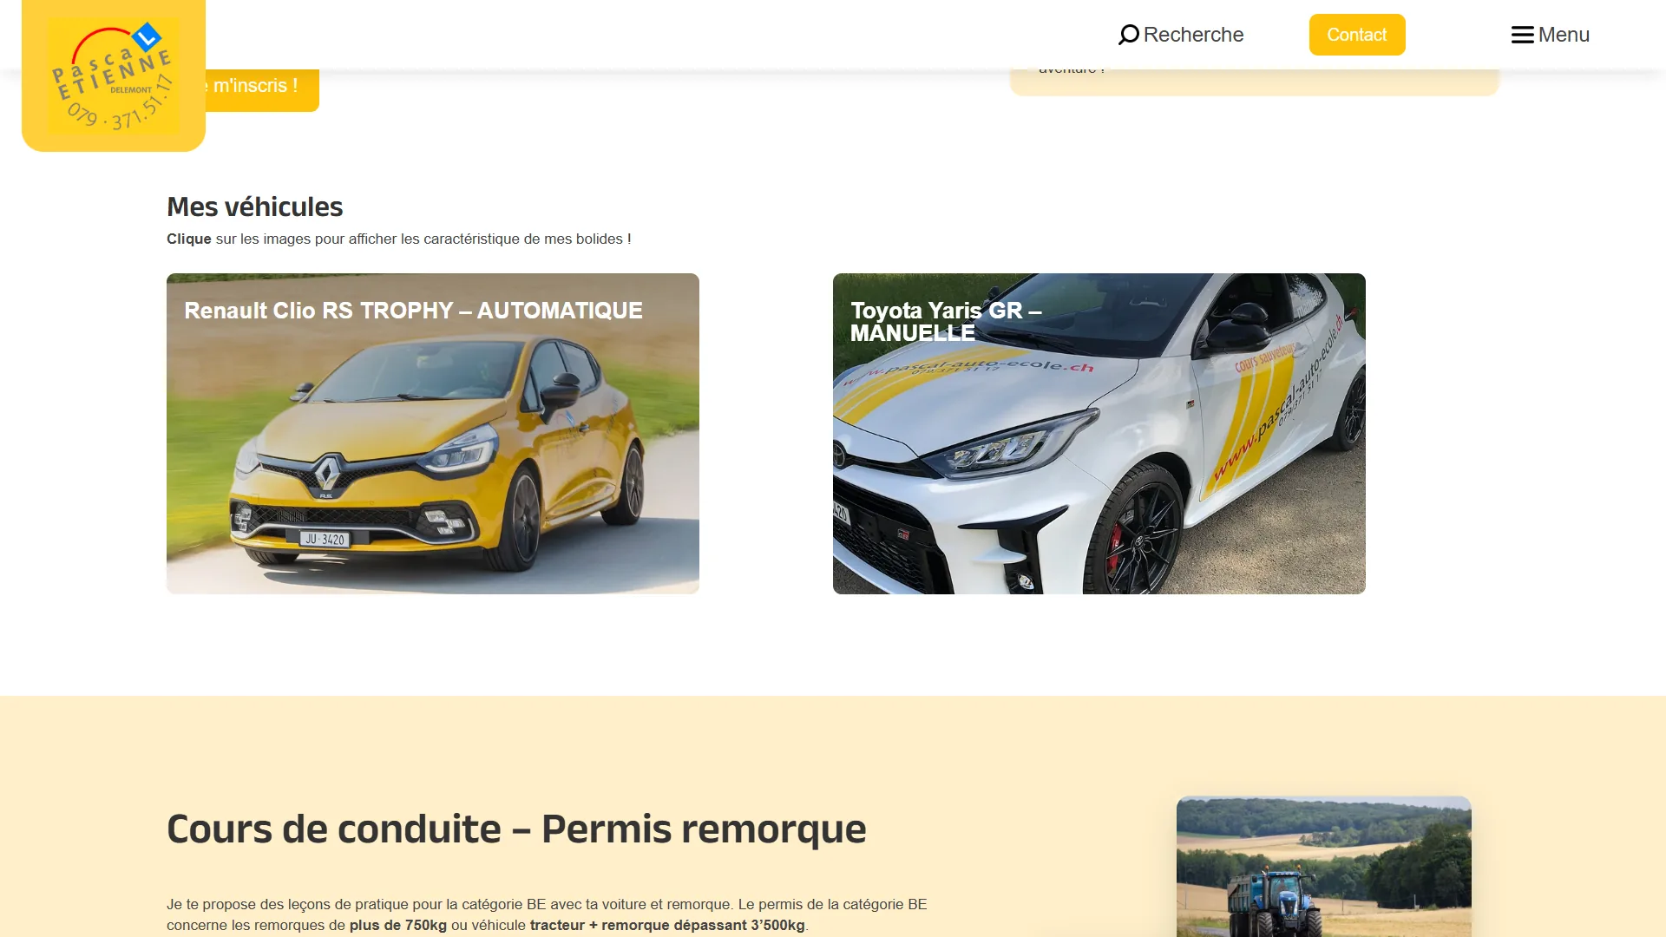Click the yellow Contact button

pos(1357,35)
